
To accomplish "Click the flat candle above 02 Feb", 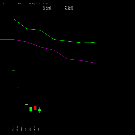I will click(x=26, y=104).
